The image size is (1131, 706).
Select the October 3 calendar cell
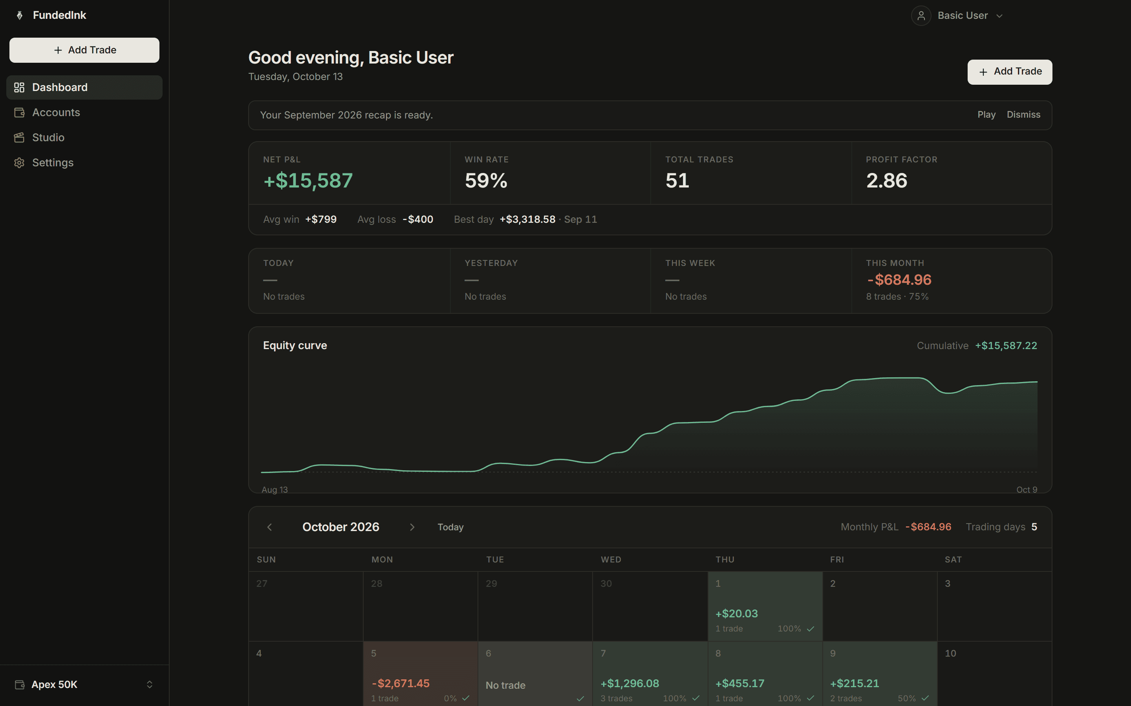[x=994, y=606]
